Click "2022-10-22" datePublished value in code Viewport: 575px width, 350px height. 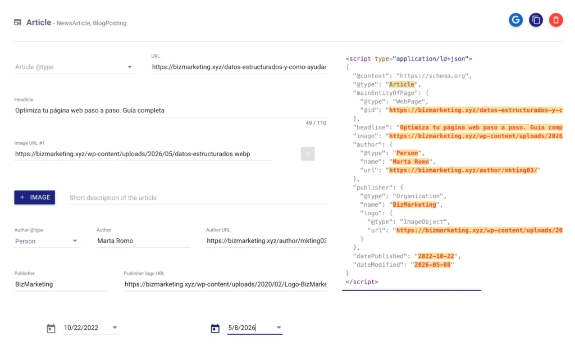pyautogui.click(x=436, y=256)
